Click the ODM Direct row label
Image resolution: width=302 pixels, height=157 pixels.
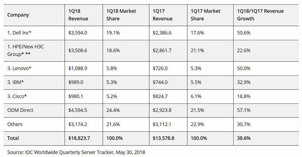[20, 110]
